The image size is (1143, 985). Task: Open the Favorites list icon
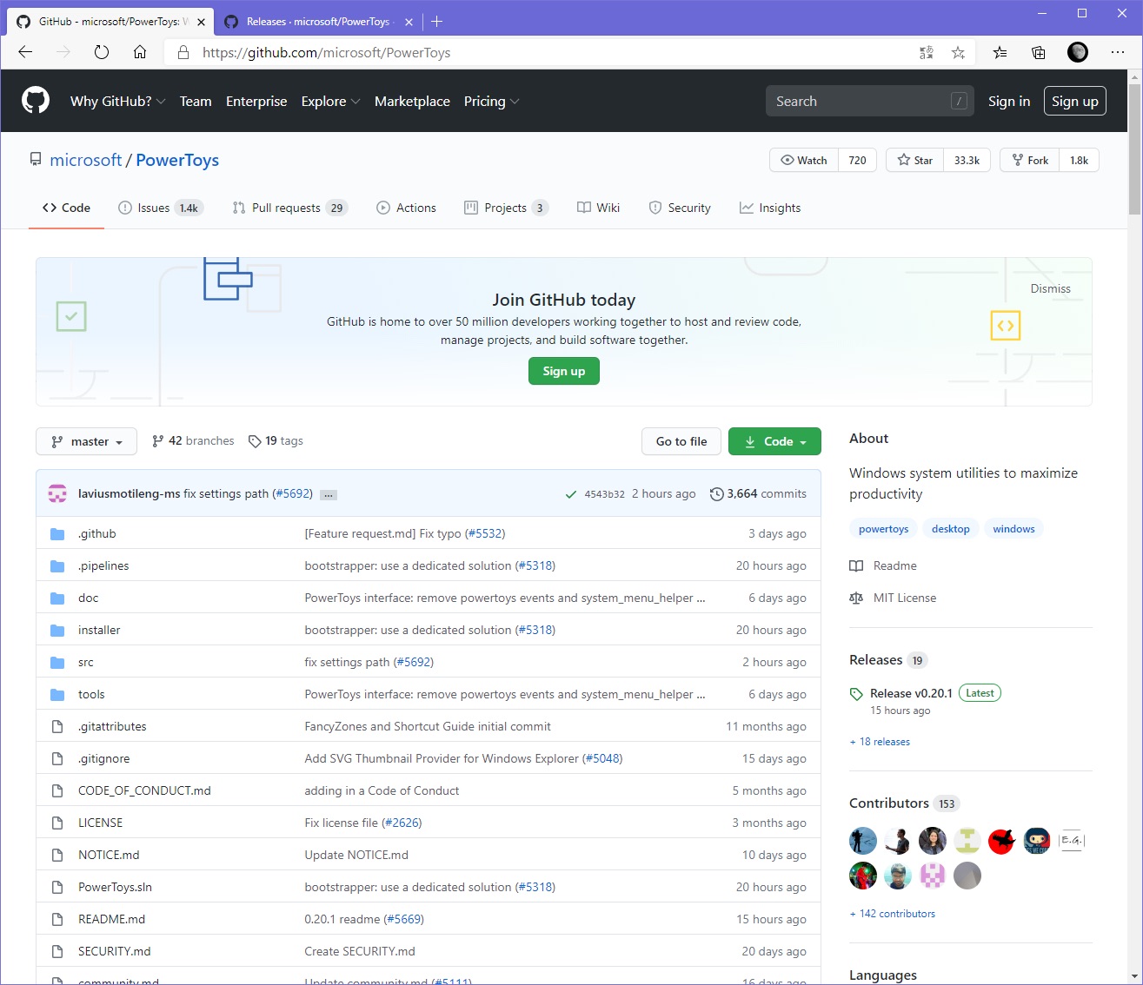coord(1000,52)
